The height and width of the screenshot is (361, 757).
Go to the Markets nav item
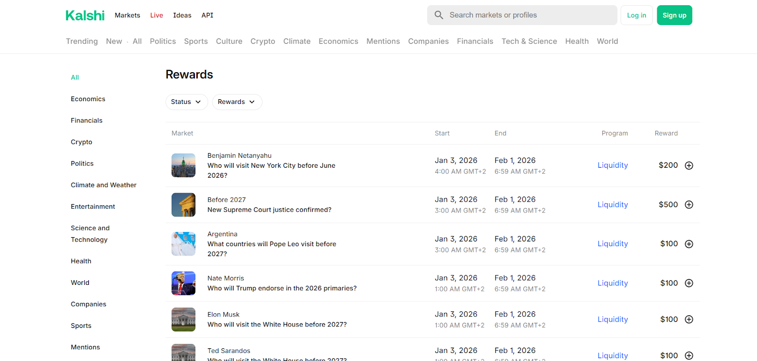(127, 15)
